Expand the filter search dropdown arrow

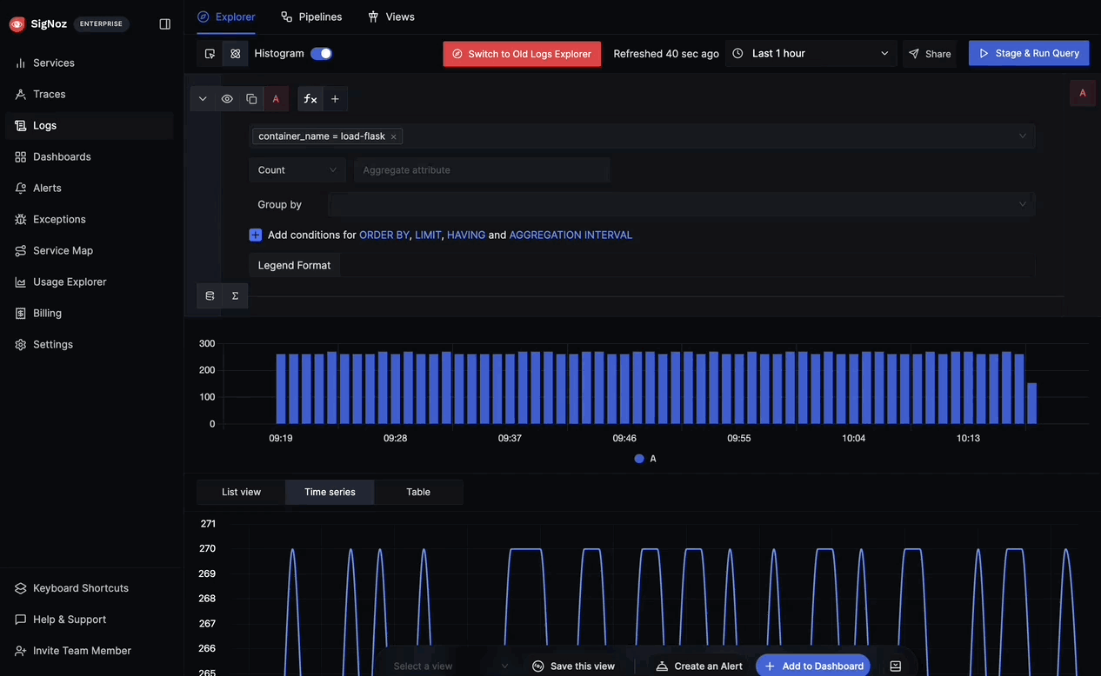tap(1023, 136)
